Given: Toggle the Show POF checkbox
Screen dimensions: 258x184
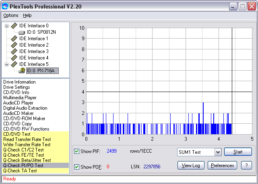Looking at the screenshot, I should [x=77, y=167].
